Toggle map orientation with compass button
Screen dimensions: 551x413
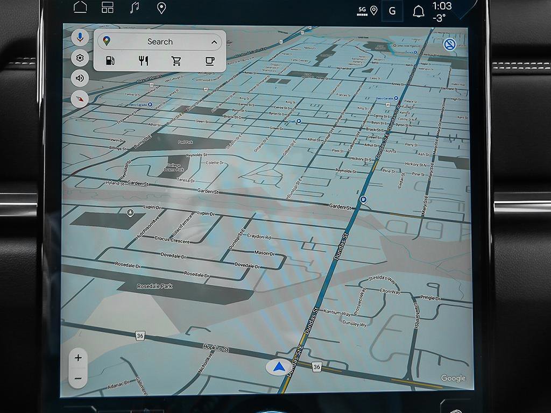point(80,99)
